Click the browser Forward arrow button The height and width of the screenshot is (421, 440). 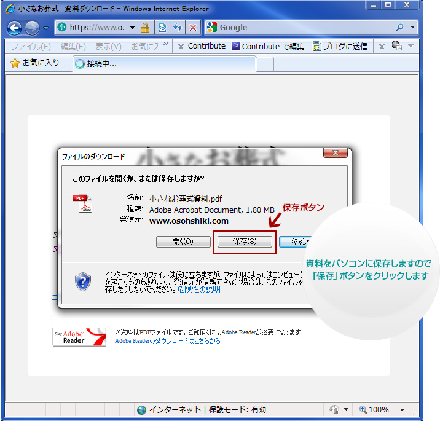tap(32, 28)
